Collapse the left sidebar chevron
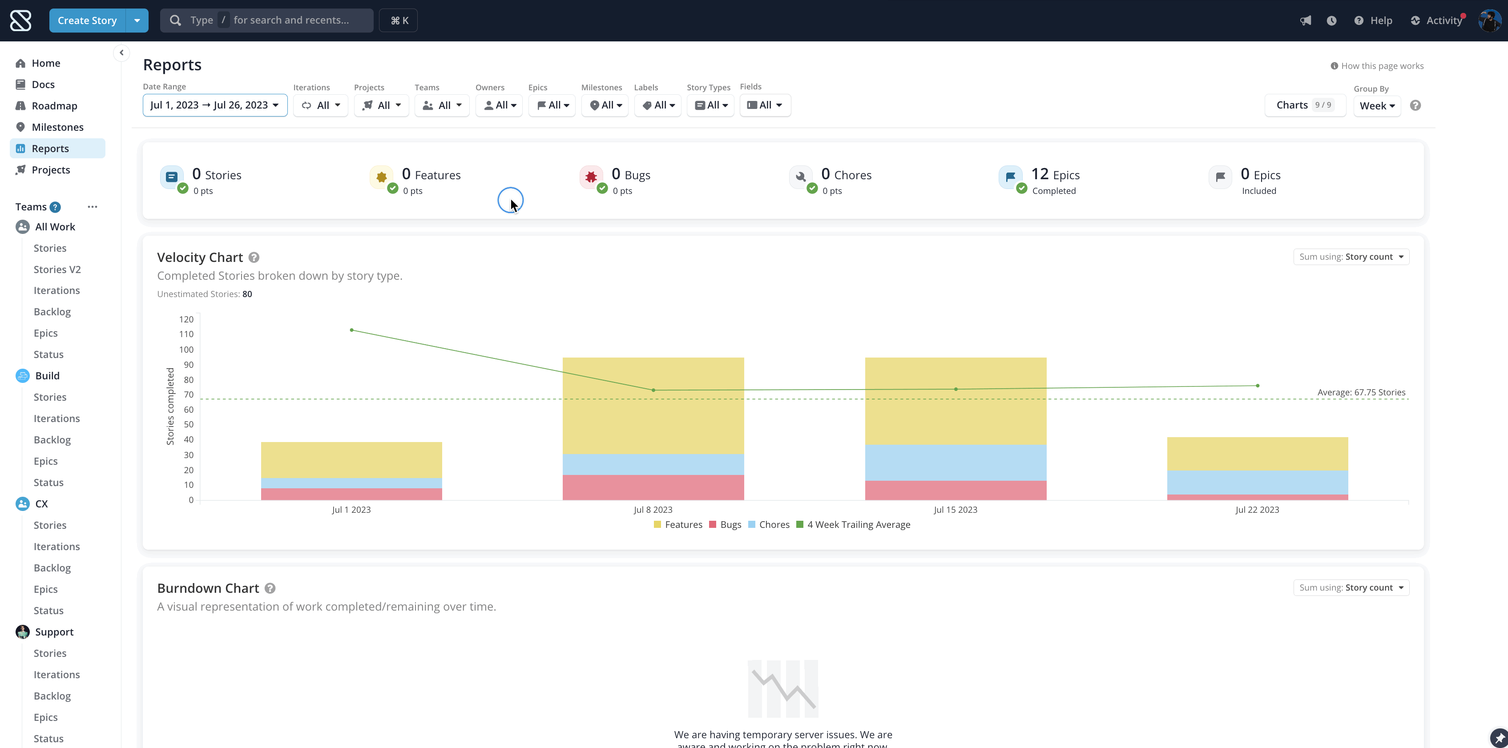 121,52
